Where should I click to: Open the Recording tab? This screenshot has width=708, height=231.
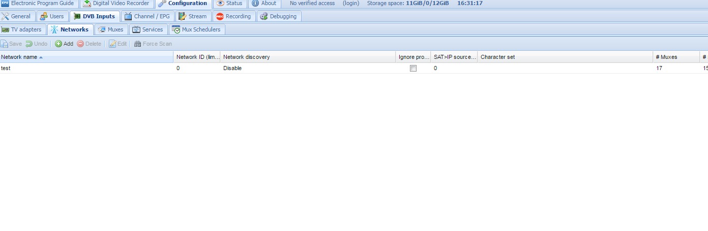point(234,16)
